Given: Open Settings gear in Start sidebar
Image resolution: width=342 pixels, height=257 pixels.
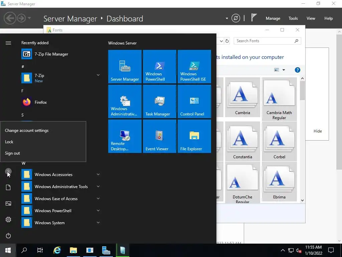Looking at the screenshot, I should (8, 220).
